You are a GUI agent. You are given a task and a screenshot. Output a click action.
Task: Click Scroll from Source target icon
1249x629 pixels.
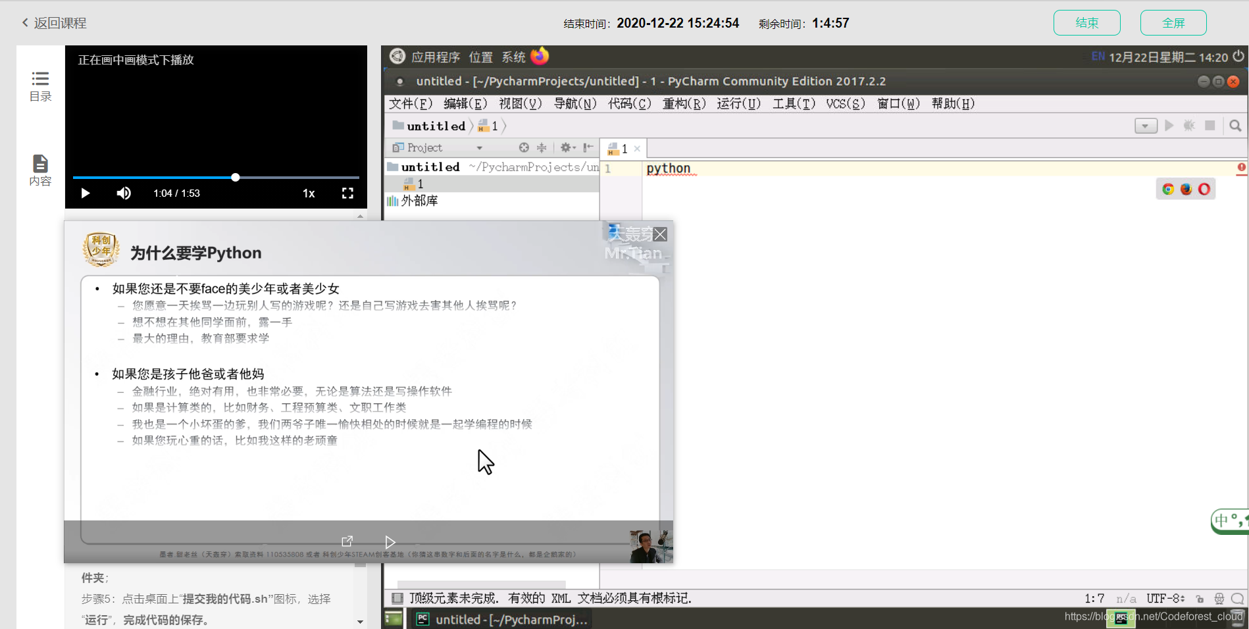(x=524, y=148)
